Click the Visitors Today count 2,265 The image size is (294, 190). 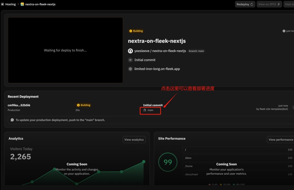(20, 157)
